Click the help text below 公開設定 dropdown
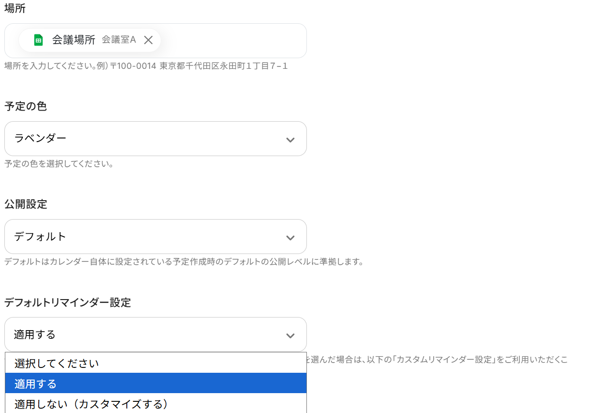Screen dimensions: 592x413 (184, 262)
